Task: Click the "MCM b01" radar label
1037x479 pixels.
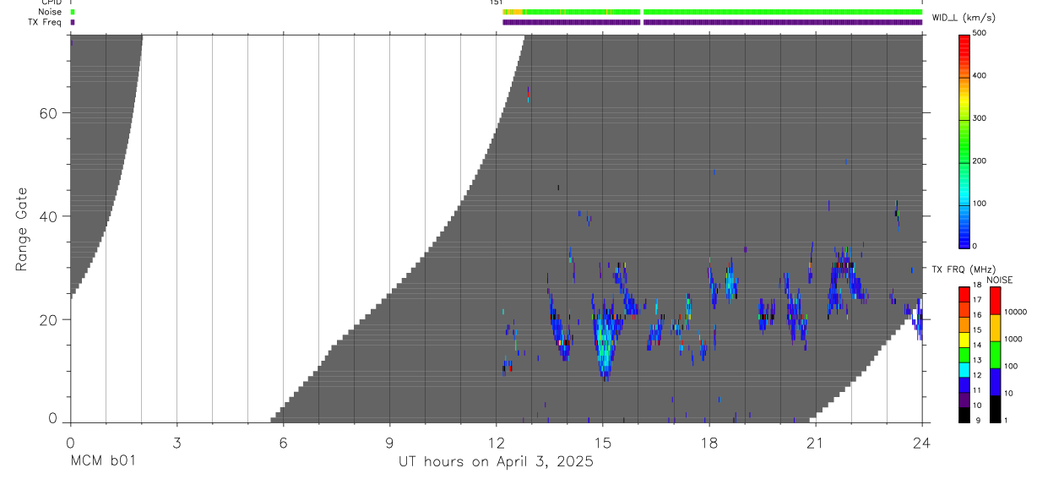Action: click(102, 461)
